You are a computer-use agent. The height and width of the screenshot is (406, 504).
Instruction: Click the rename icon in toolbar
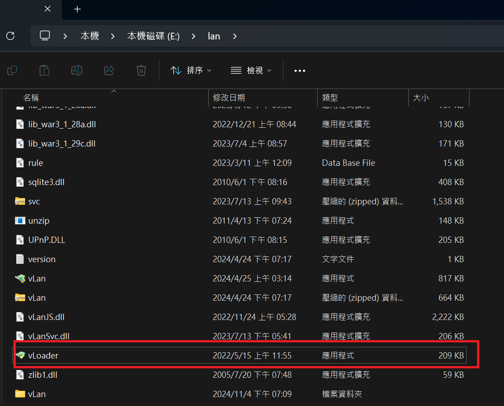[77, 70]
